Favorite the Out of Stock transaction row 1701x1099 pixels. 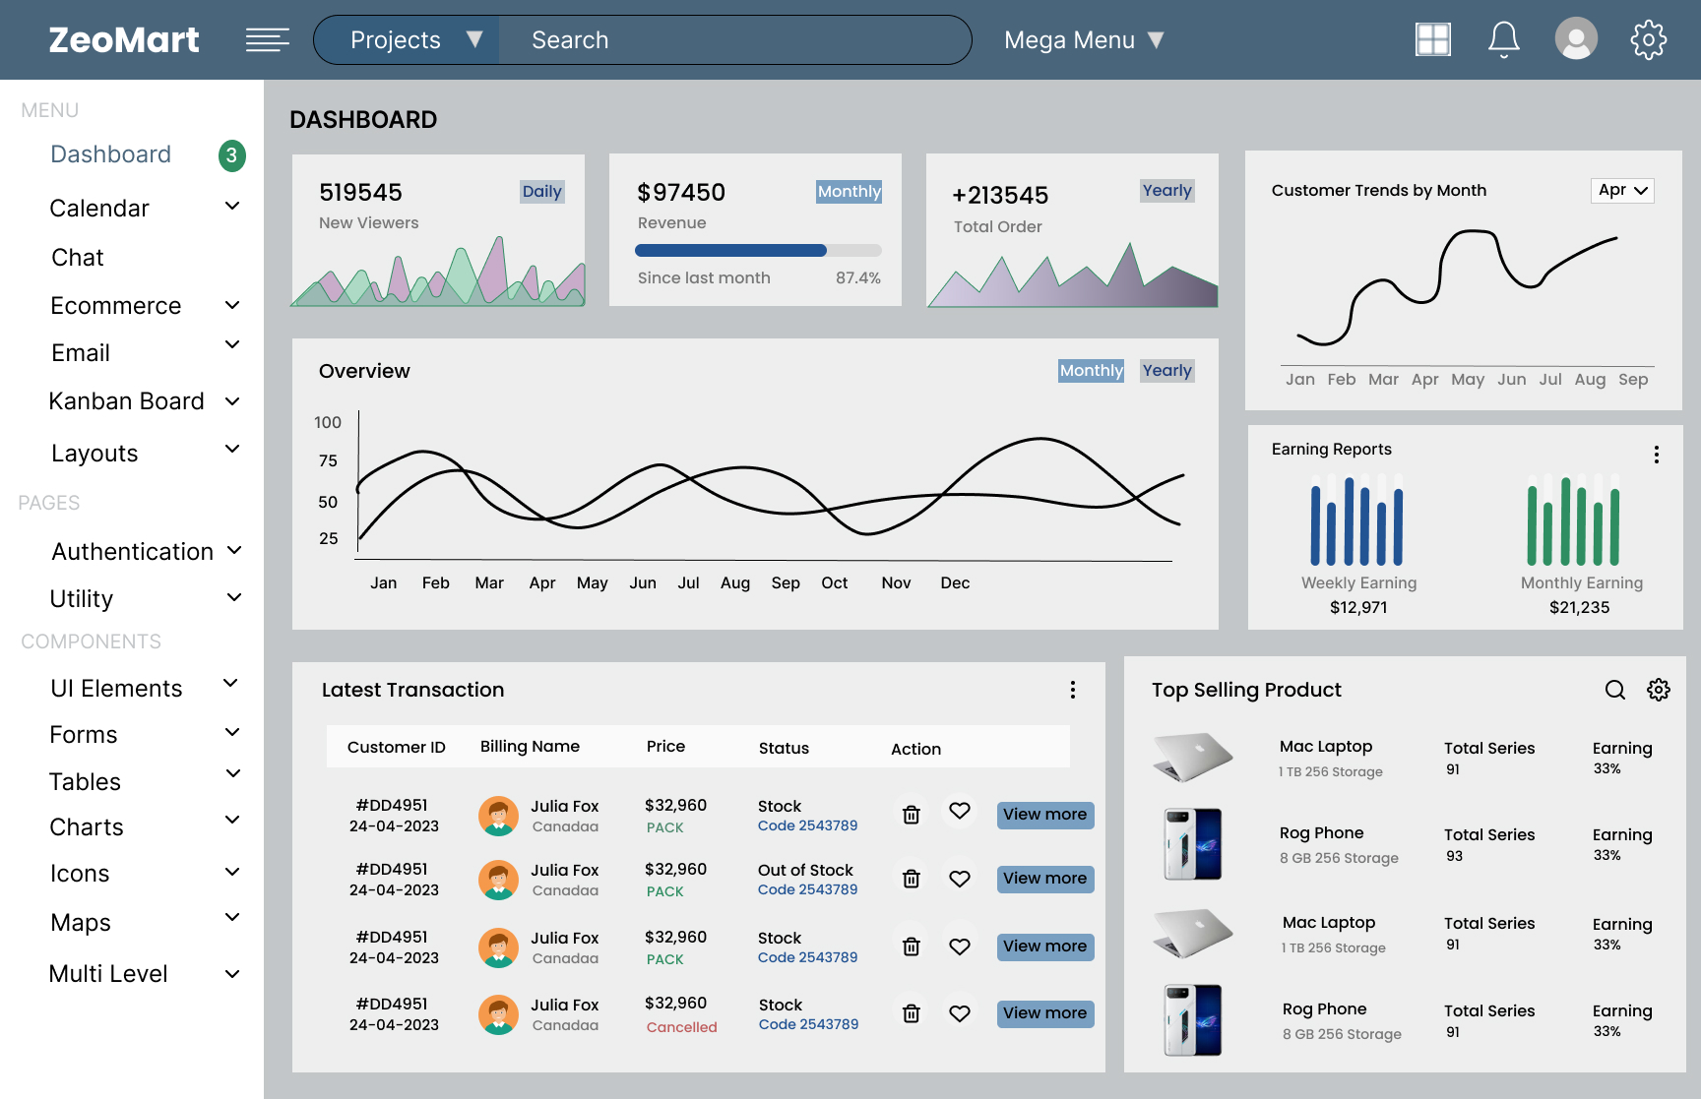(x=960, y=879)
